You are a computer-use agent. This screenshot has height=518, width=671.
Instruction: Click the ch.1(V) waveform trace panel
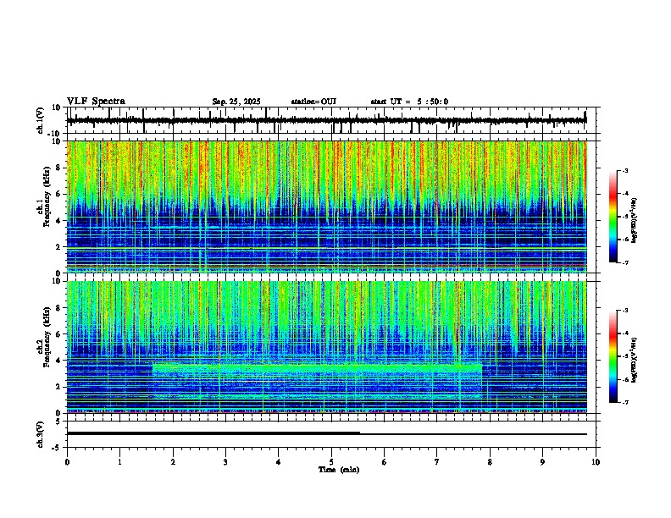(x=331, y=120)
